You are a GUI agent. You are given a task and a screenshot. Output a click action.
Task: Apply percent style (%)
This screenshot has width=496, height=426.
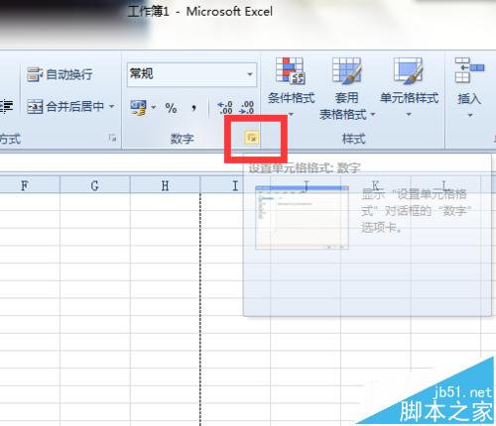(171, 108)
